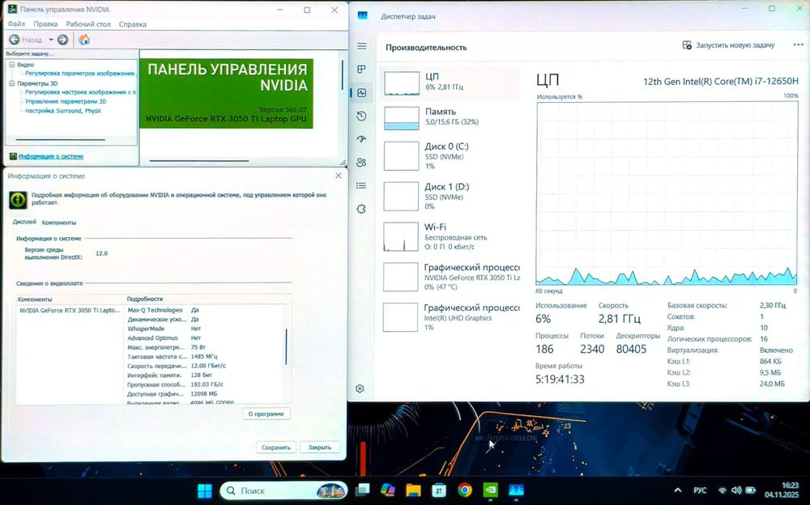Open Task Manager hamburger navigation menu
The width and height of the screenshot is (810, 505).
coord(361,46)
